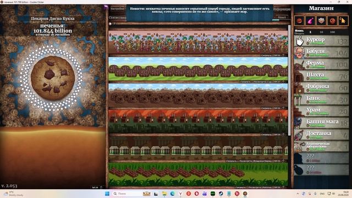Viewport: 352px width, 198px height.
Task: Buy a Фабрика building
Action: click(x=321, y=87)
